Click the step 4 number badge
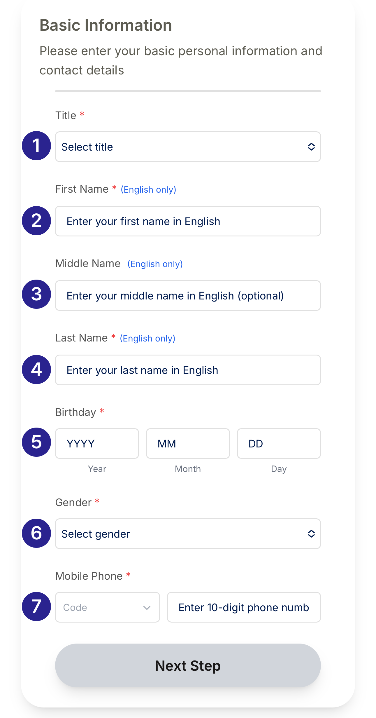Image resolution: width=376 pixels, height=718 pixels. (x=36, y=370)
